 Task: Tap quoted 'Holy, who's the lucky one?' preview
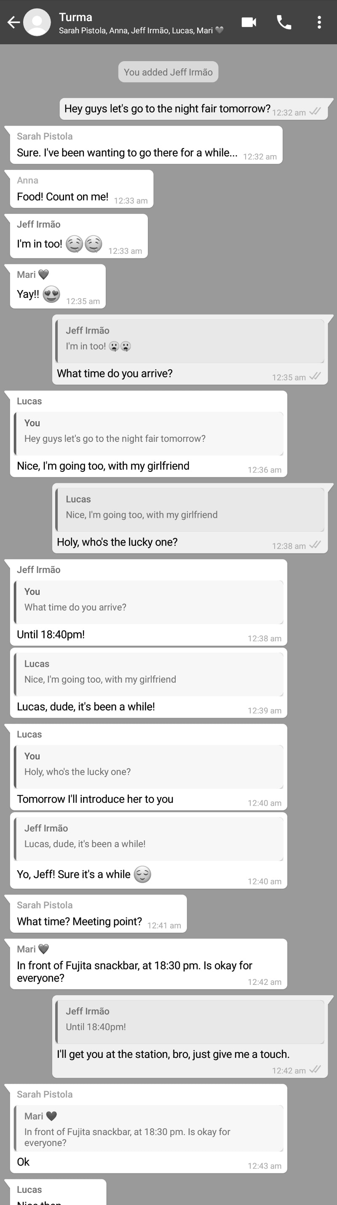tap(149, 766)
